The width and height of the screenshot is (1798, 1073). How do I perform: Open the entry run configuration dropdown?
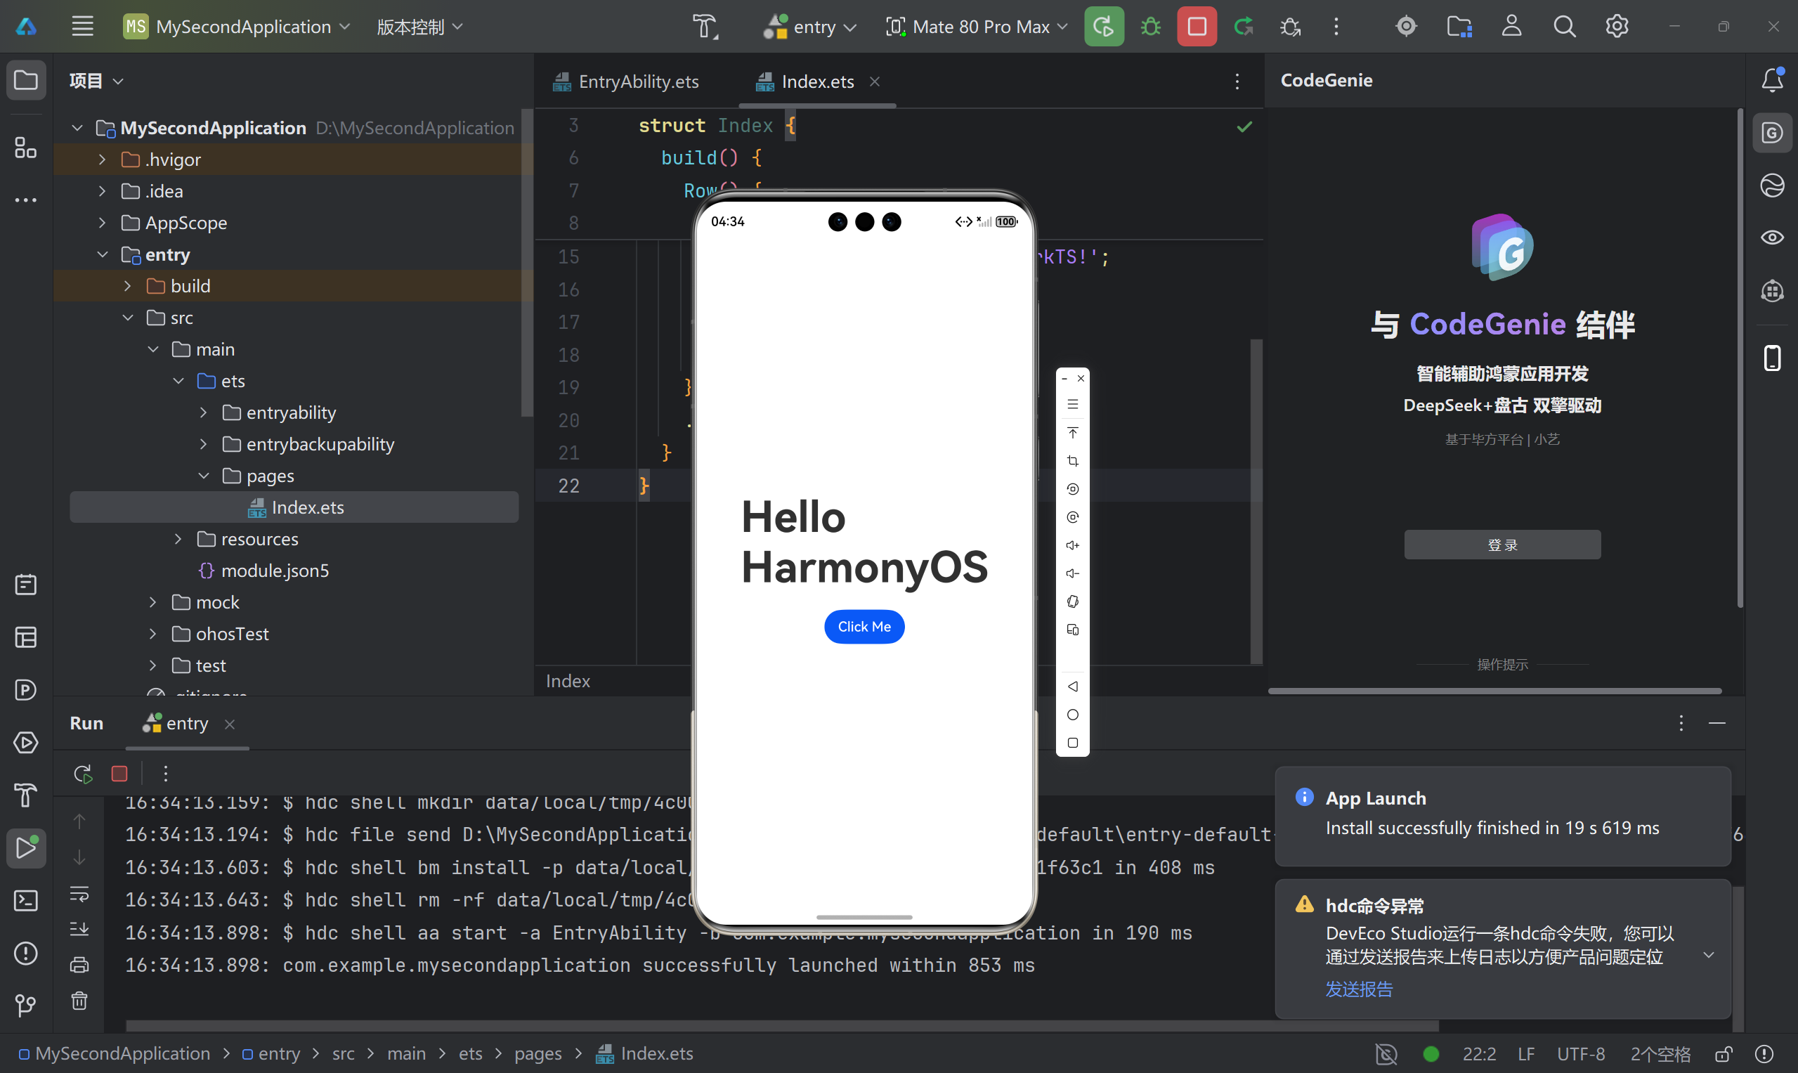810,27
